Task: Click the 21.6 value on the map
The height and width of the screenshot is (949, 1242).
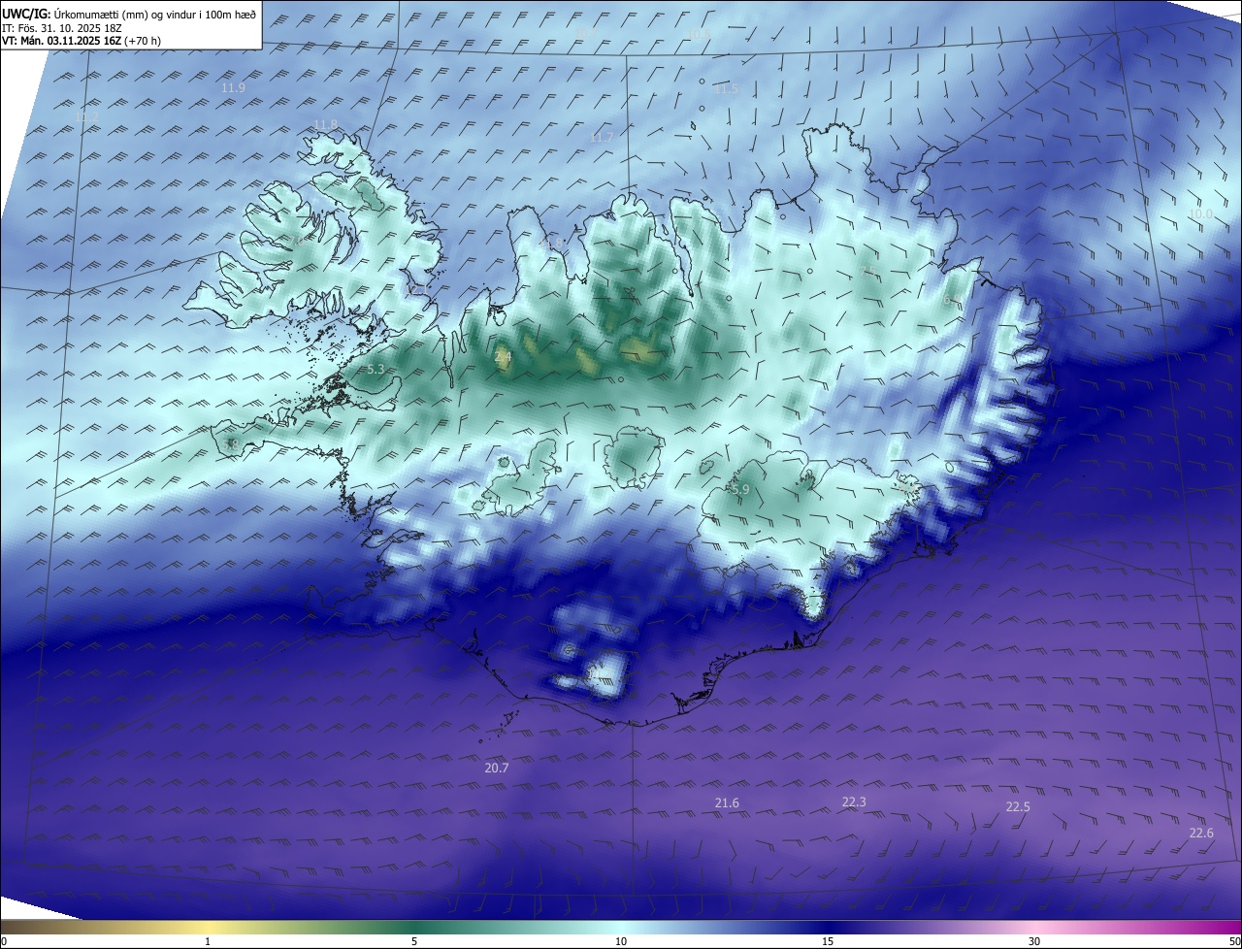Action: point(727,802)
